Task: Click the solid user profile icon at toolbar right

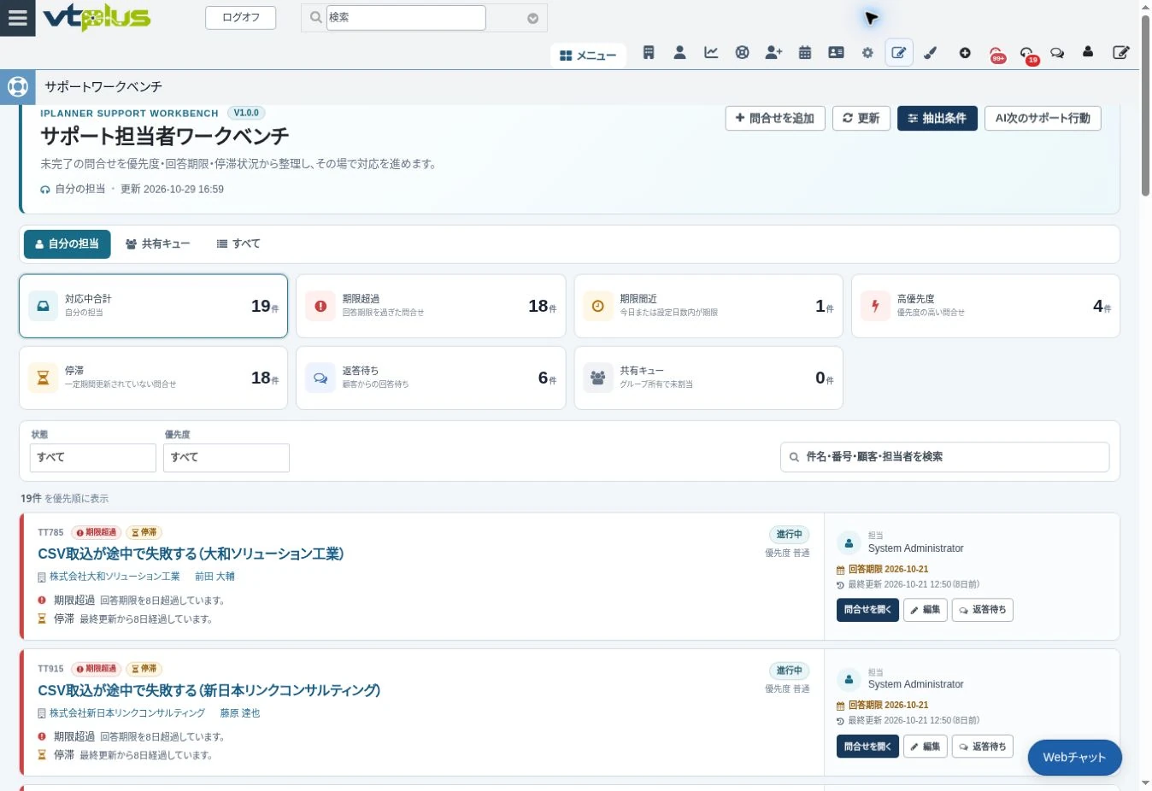Action: (1088, 52)
